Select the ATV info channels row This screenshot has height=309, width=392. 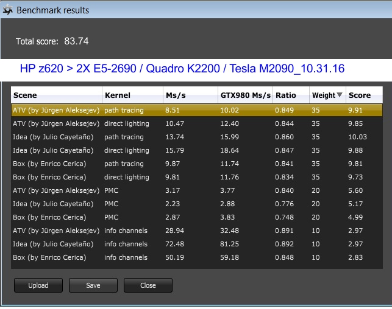point(197,231)
